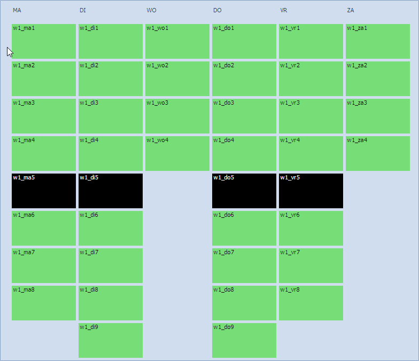Image resolution: width=419 pixels, height=361 pixels.
Task: Select the w1_do4 cell
Action: 244,154
